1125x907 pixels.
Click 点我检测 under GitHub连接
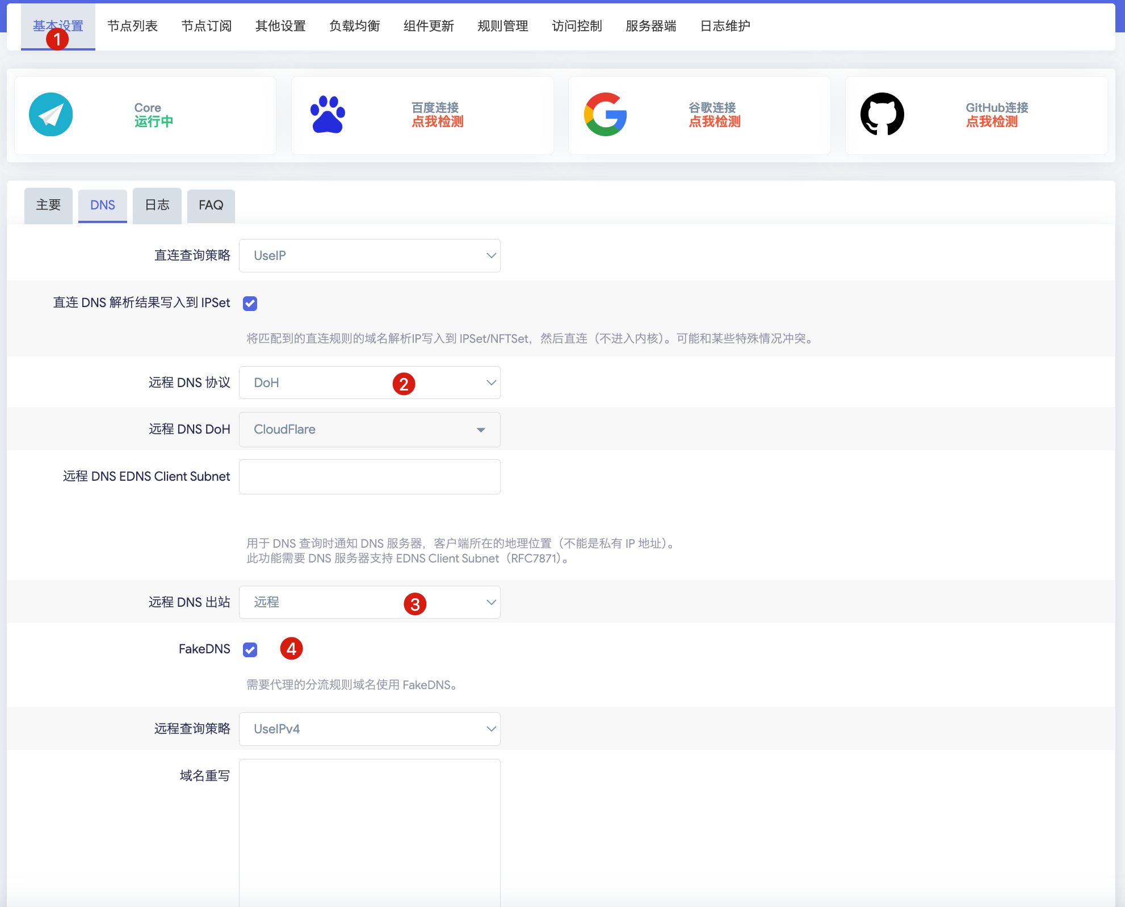tap(992, 121)
